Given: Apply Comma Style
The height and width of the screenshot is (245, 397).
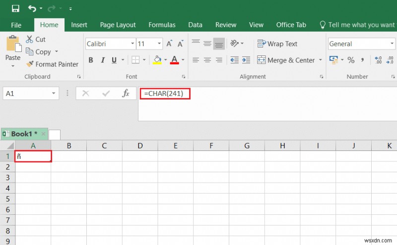Looking at the screenshot, I should click(363, 60).
